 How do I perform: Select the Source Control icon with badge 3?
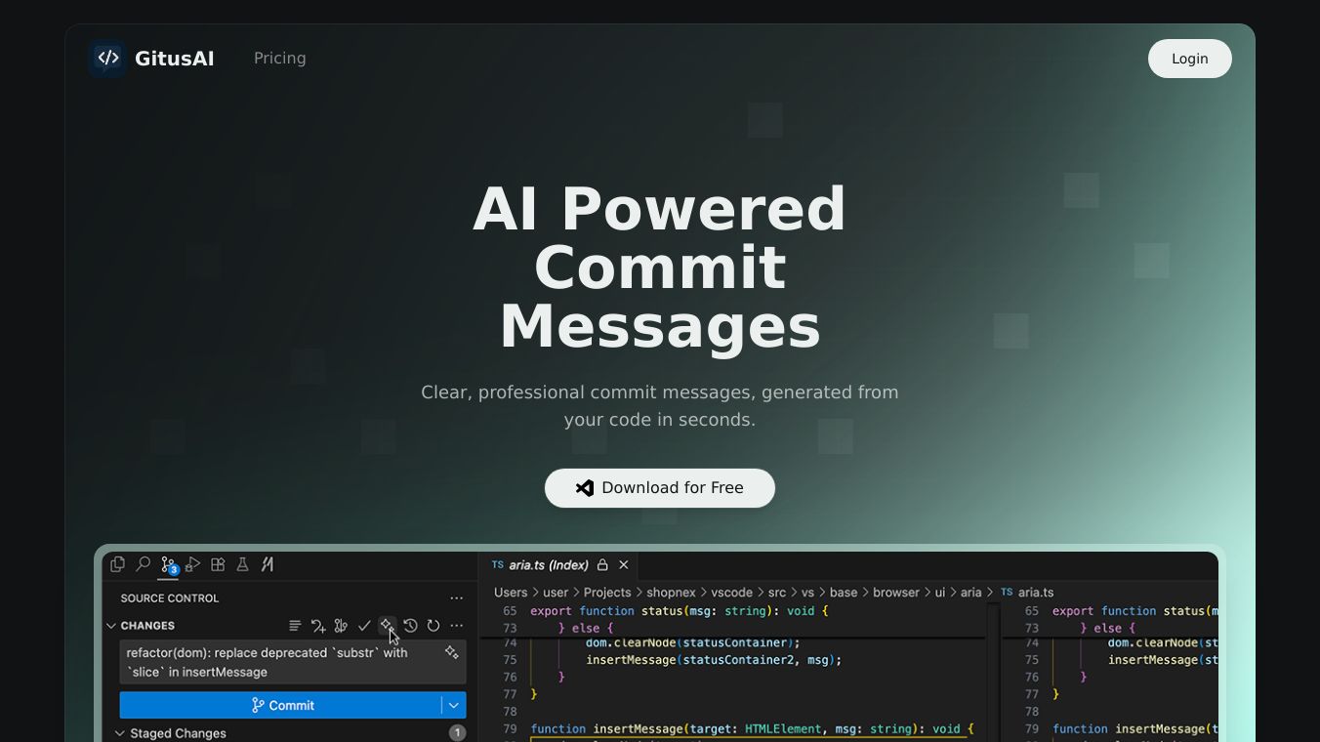(x=169, y=565)
